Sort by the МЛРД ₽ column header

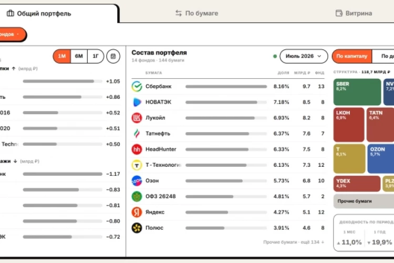pyautogui.click(x=302, y=73)
